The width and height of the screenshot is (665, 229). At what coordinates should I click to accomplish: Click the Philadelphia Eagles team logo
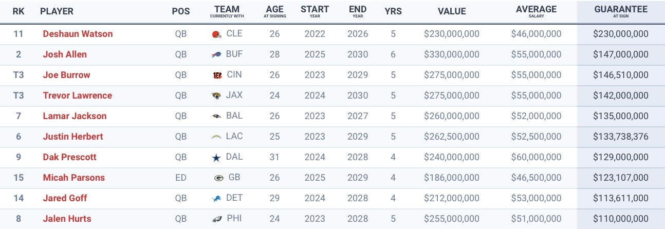pos(216,219)
